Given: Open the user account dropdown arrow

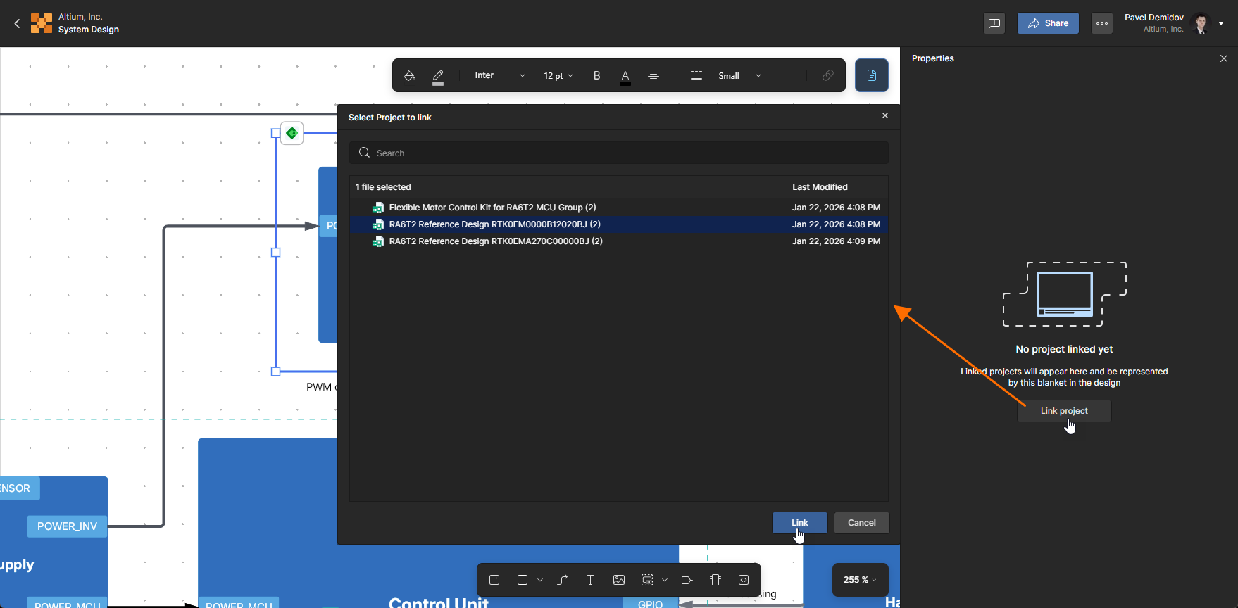Looking at the screenshot, I should pyautogui.click(x=1221, y=23).
